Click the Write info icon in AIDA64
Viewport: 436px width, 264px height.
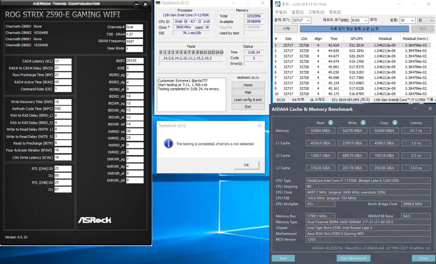363,122
